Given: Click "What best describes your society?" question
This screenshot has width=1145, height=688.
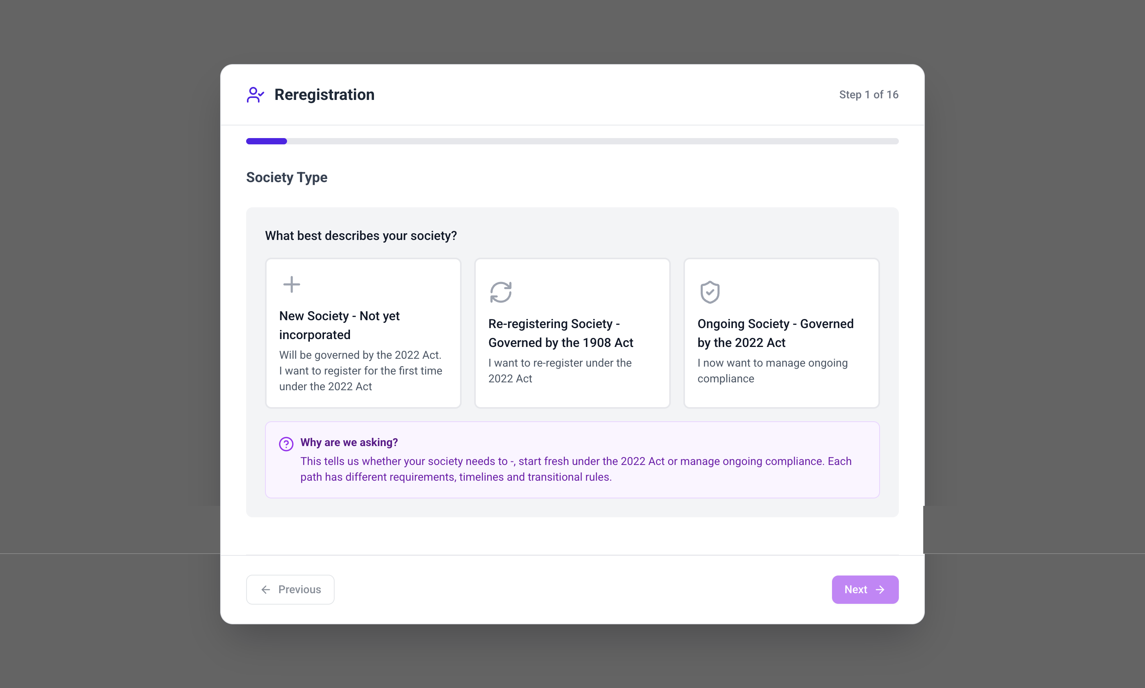Looking at the screenshot, I should coord(361,236).
